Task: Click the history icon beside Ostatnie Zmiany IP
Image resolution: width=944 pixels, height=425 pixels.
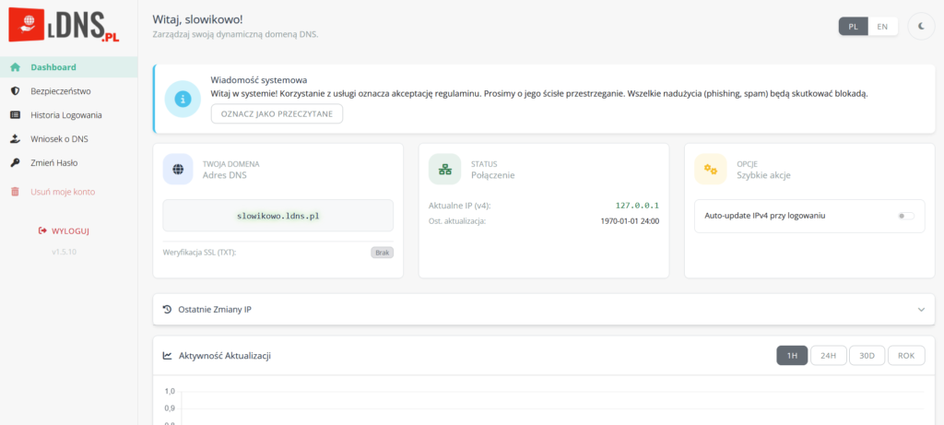Action: 167,310
